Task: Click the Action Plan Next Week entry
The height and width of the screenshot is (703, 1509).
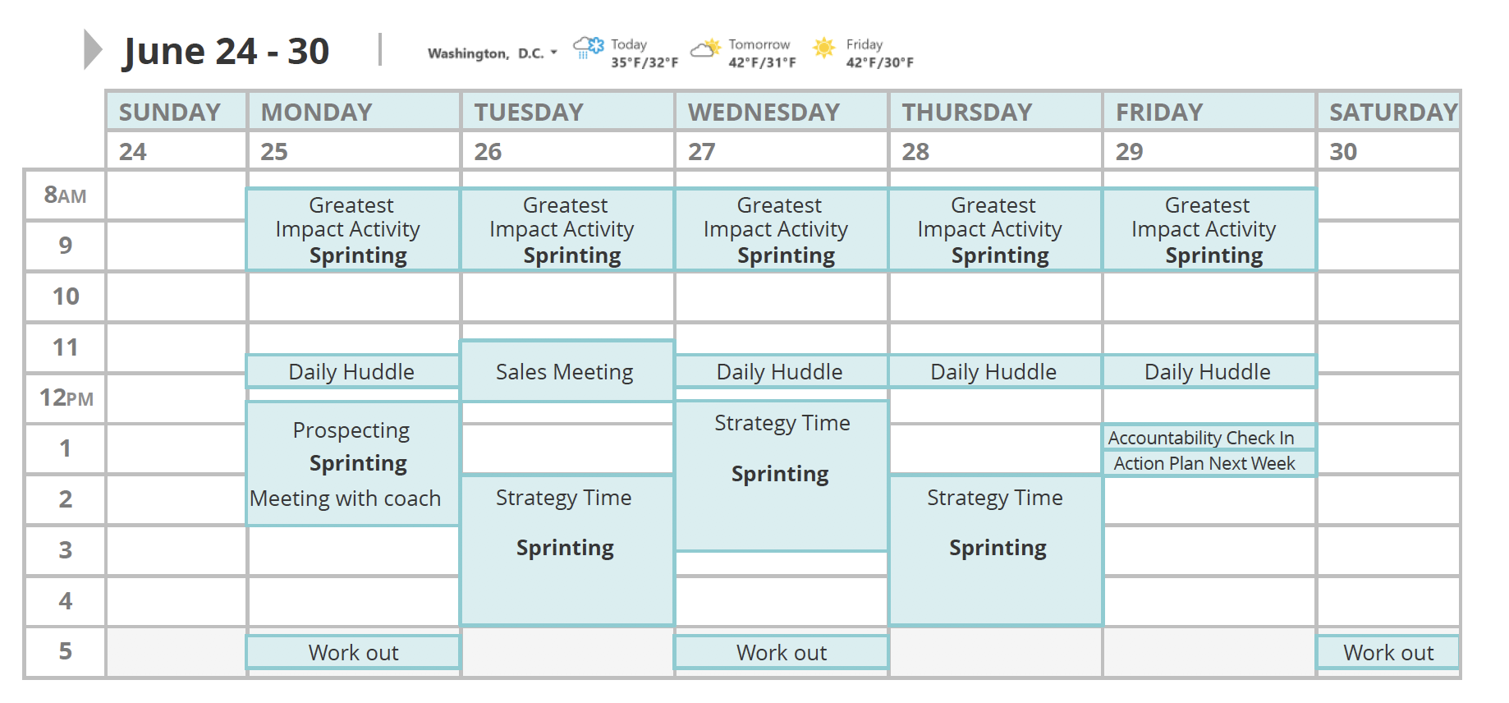Action: click(x=1209, y=463)
